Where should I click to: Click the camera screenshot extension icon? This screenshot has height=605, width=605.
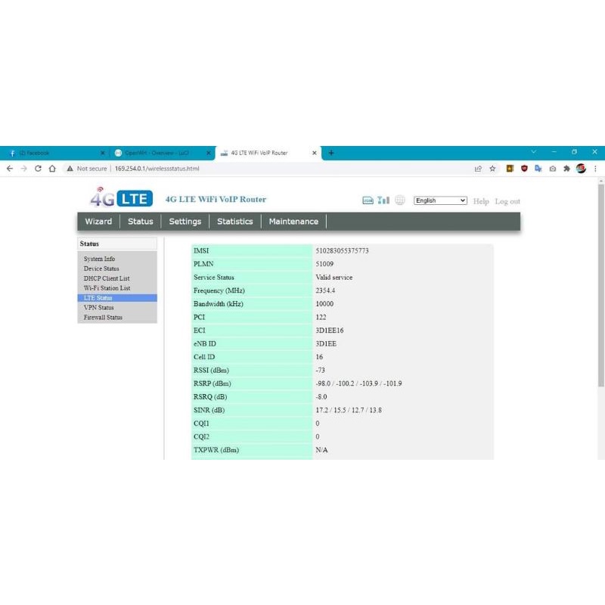(x=553, y=169)
